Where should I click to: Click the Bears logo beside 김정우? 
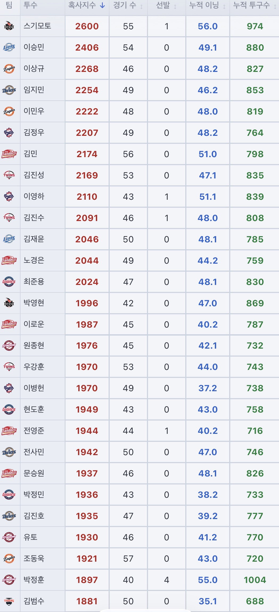click(9, 132)
